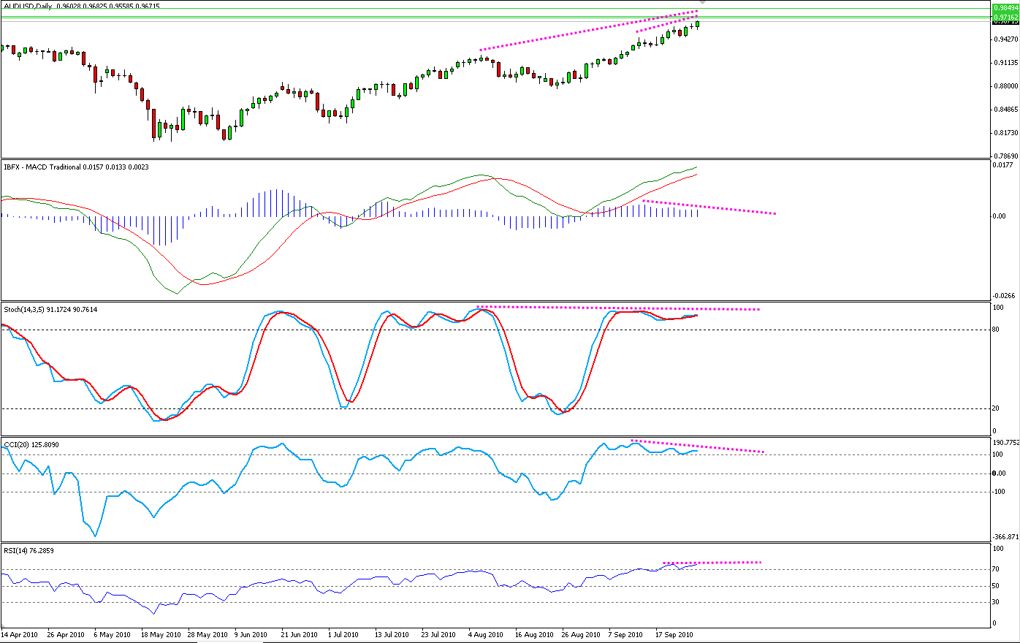
Task: Select the 0.98494 green price label
Action: pyautogui.click(x=1005, y=7)
